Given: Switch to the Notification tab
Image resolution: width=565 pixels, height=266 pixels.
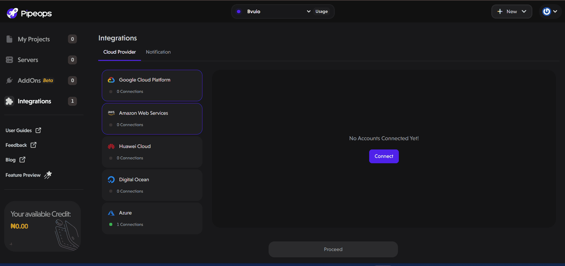Looking at the screenshot, I should tap(158, 52).
